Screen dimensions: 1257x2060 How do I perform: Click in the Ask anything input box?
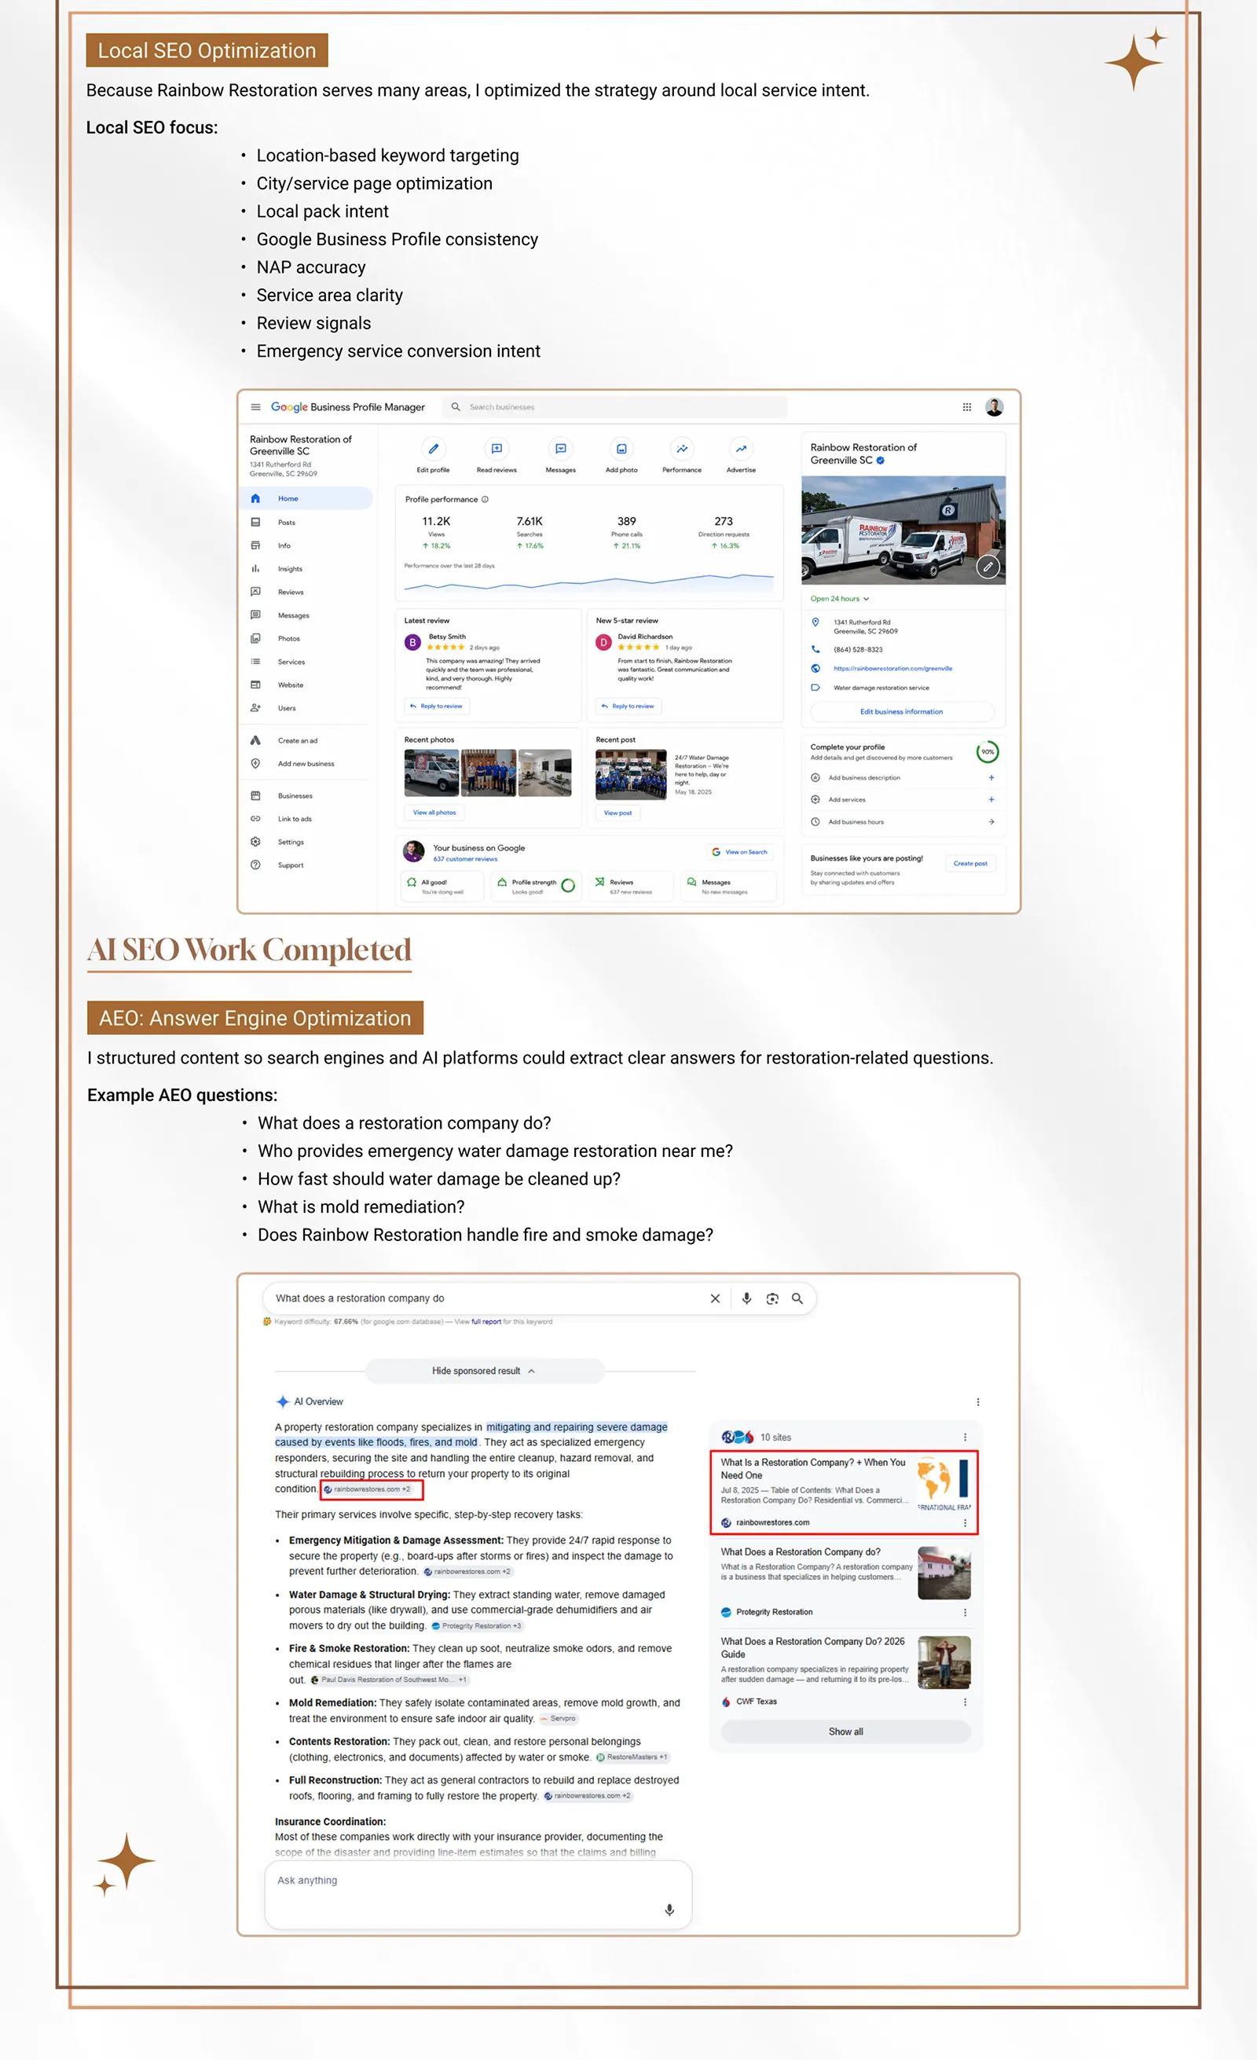click(x=478, y=1895)
